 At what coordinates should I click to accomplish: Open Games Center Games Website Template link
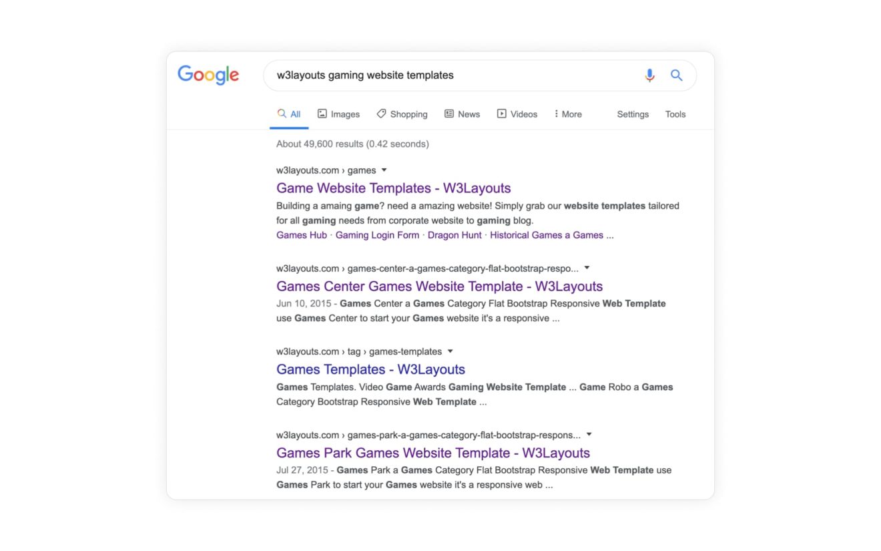point(440,287)
